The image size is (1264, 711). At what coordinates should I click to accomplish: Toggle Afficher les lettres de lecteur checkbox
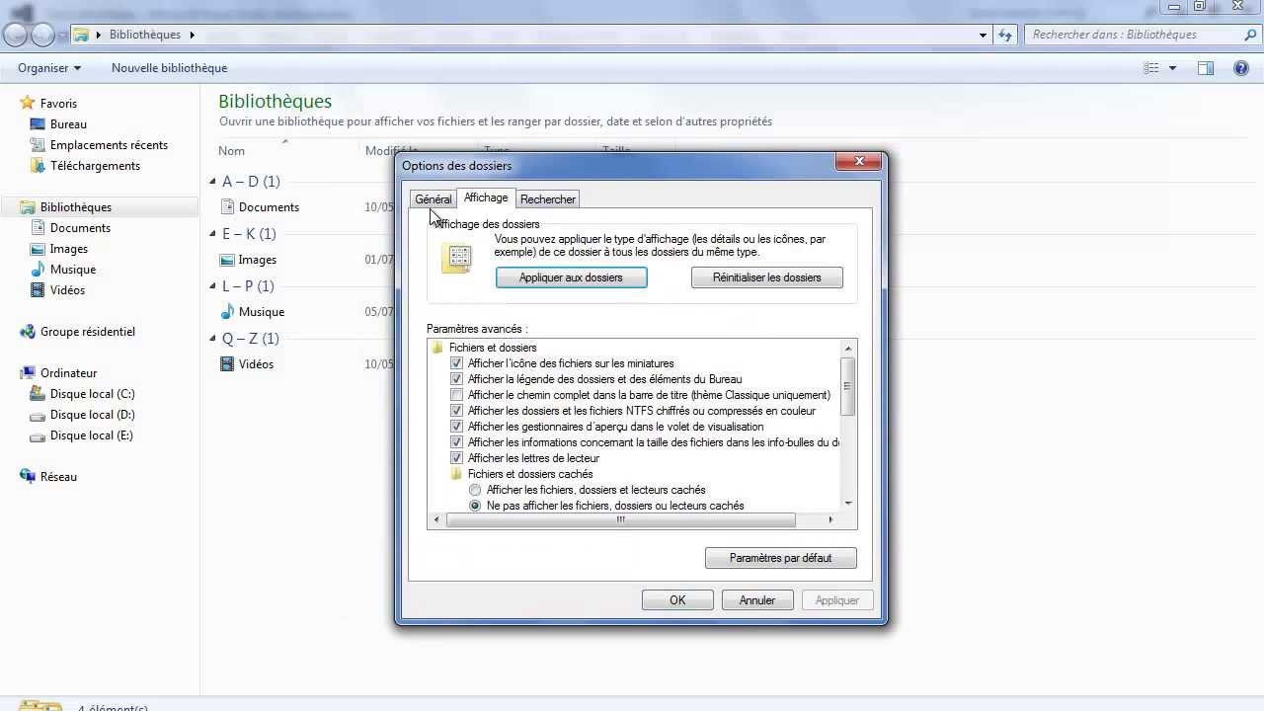click(456, 458)
